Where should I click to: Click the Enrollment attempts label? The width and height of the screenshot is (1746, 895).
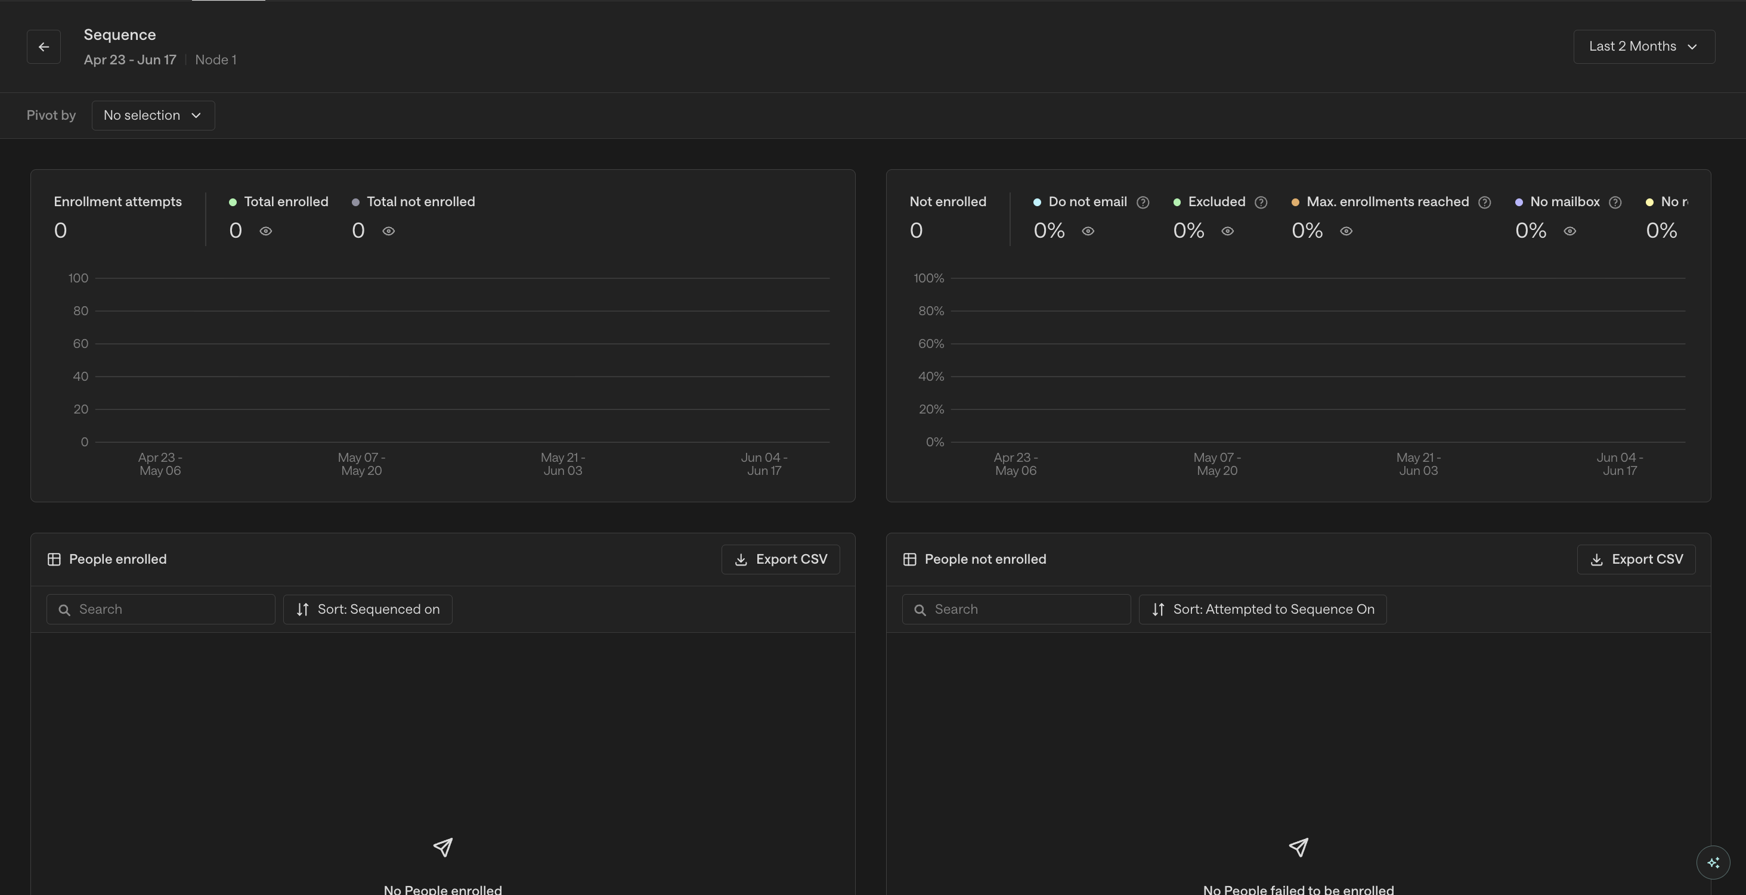tap(118, 202)
